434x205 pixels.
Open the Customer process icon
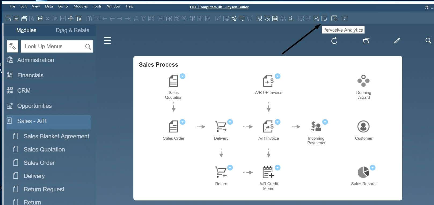(x=363, y=126)
